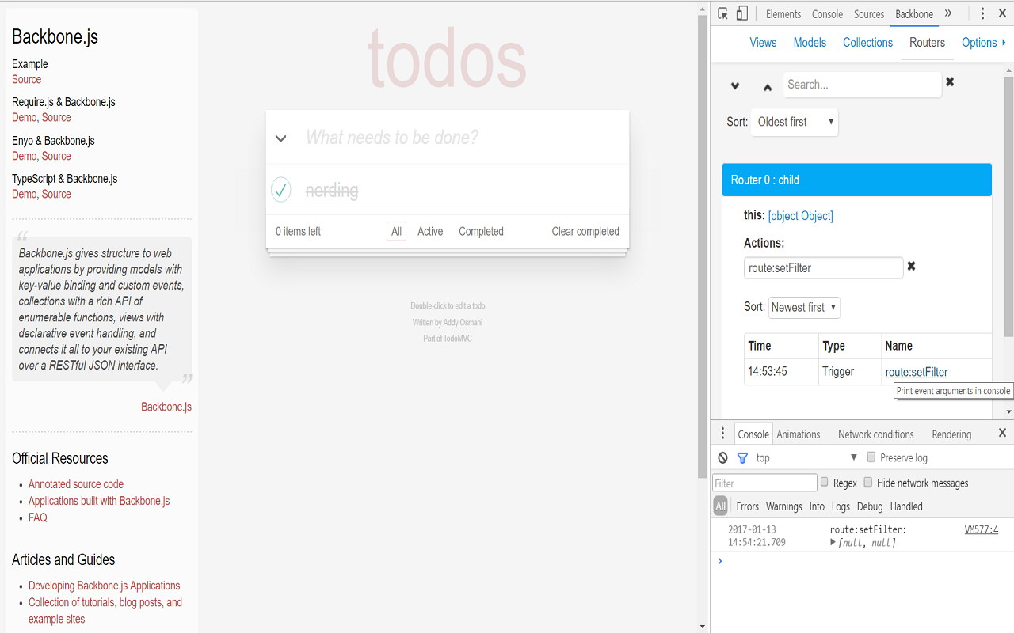Open the console drawer three-dot menu

[722, 434]
